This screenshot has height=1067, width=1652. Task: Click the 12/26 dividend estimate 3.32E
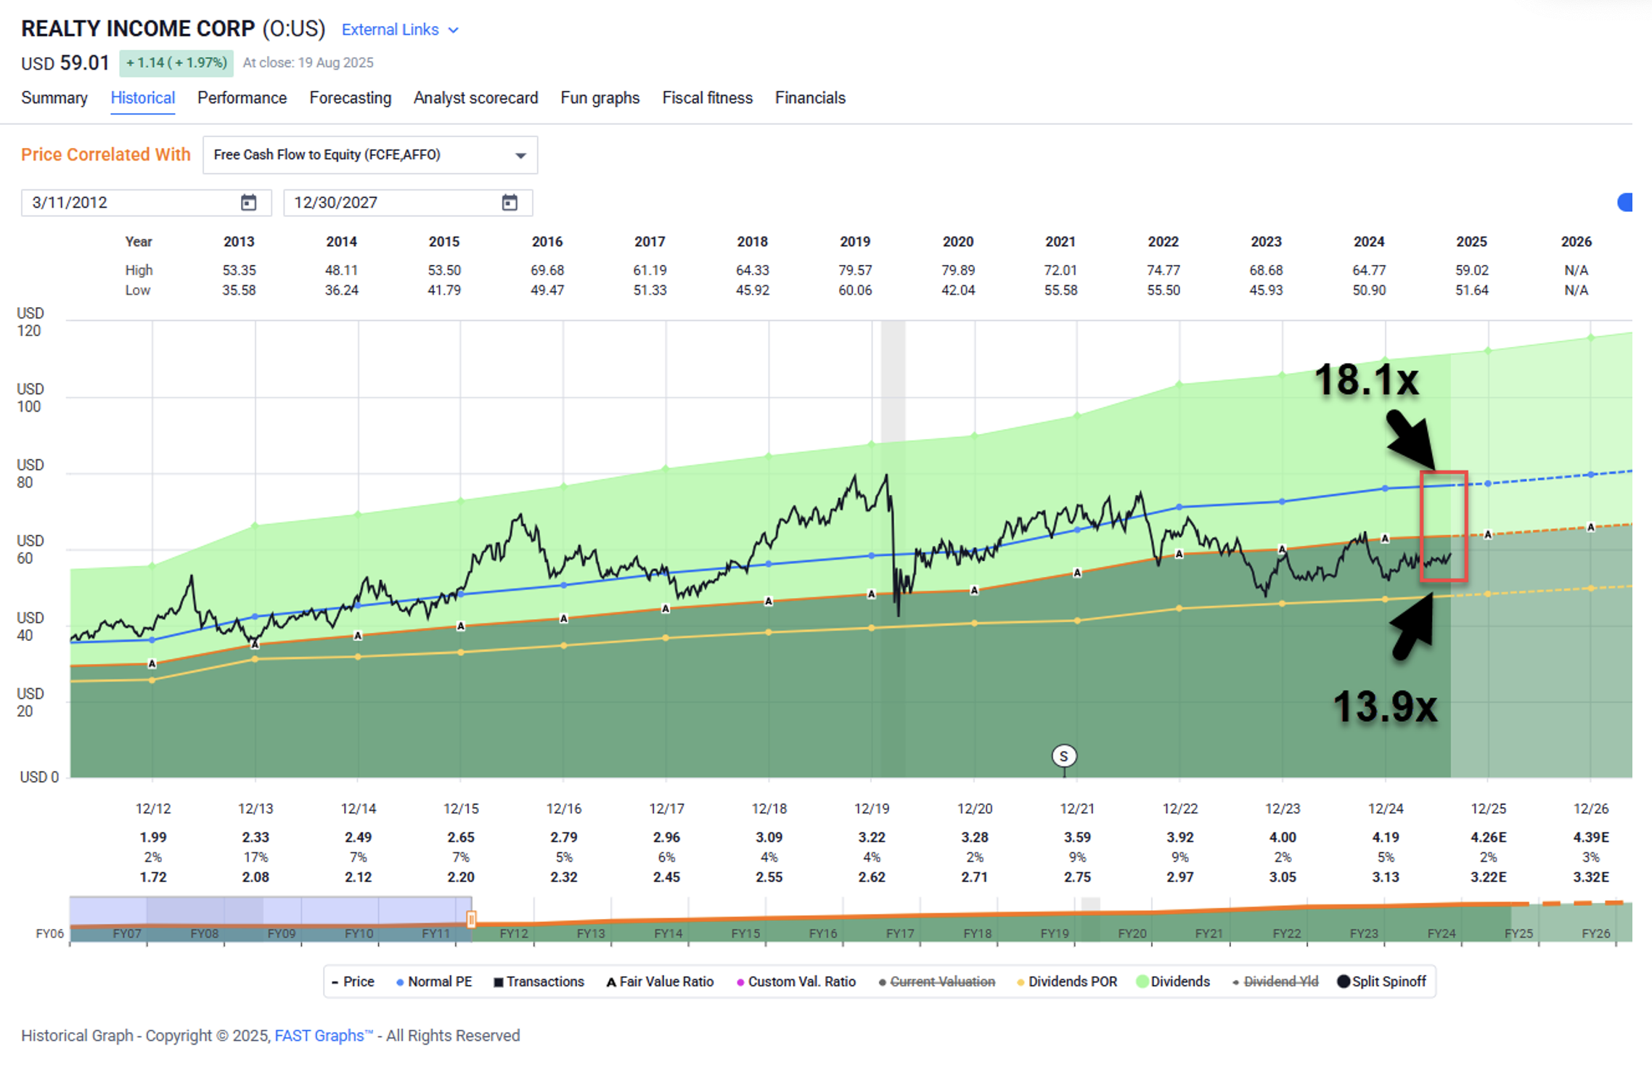point(1591,877)
